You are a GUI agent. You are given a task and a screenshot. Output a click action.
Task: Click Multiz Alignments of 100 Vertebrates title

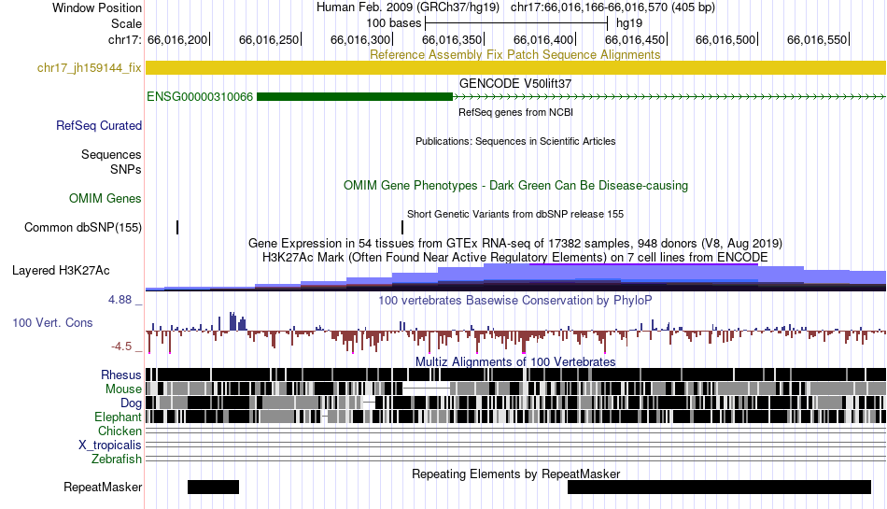[x=515, y=361]
